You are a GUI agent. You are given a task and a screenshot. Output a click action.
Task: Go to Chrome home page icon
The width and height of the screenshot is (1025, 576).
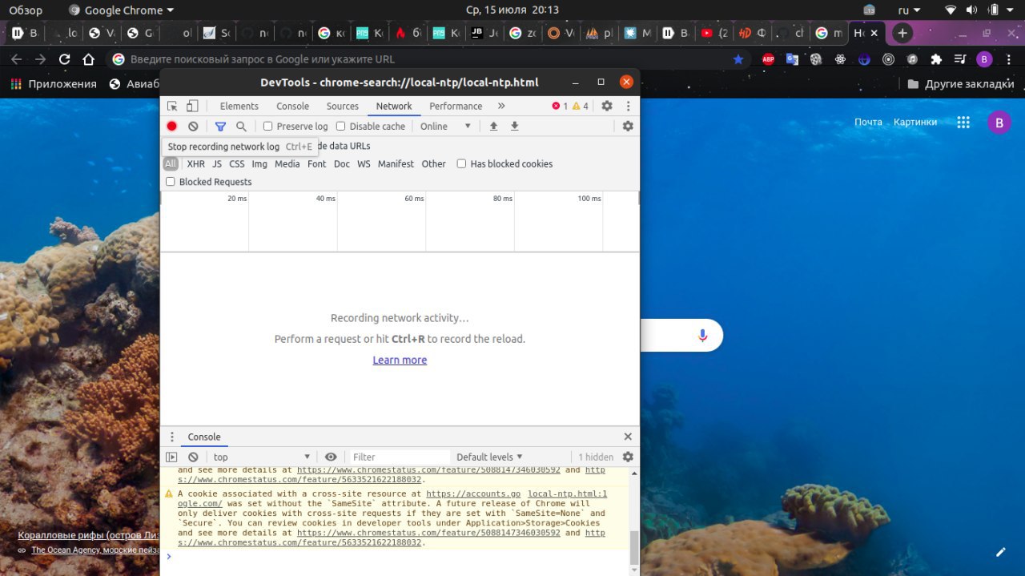click(89, 59)
